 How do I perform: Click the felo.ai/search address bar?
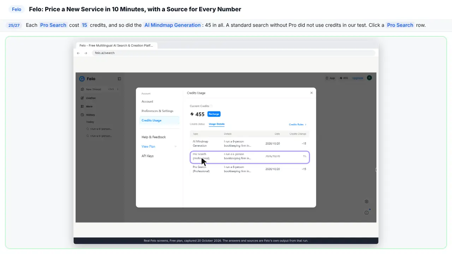coord(233,53)
